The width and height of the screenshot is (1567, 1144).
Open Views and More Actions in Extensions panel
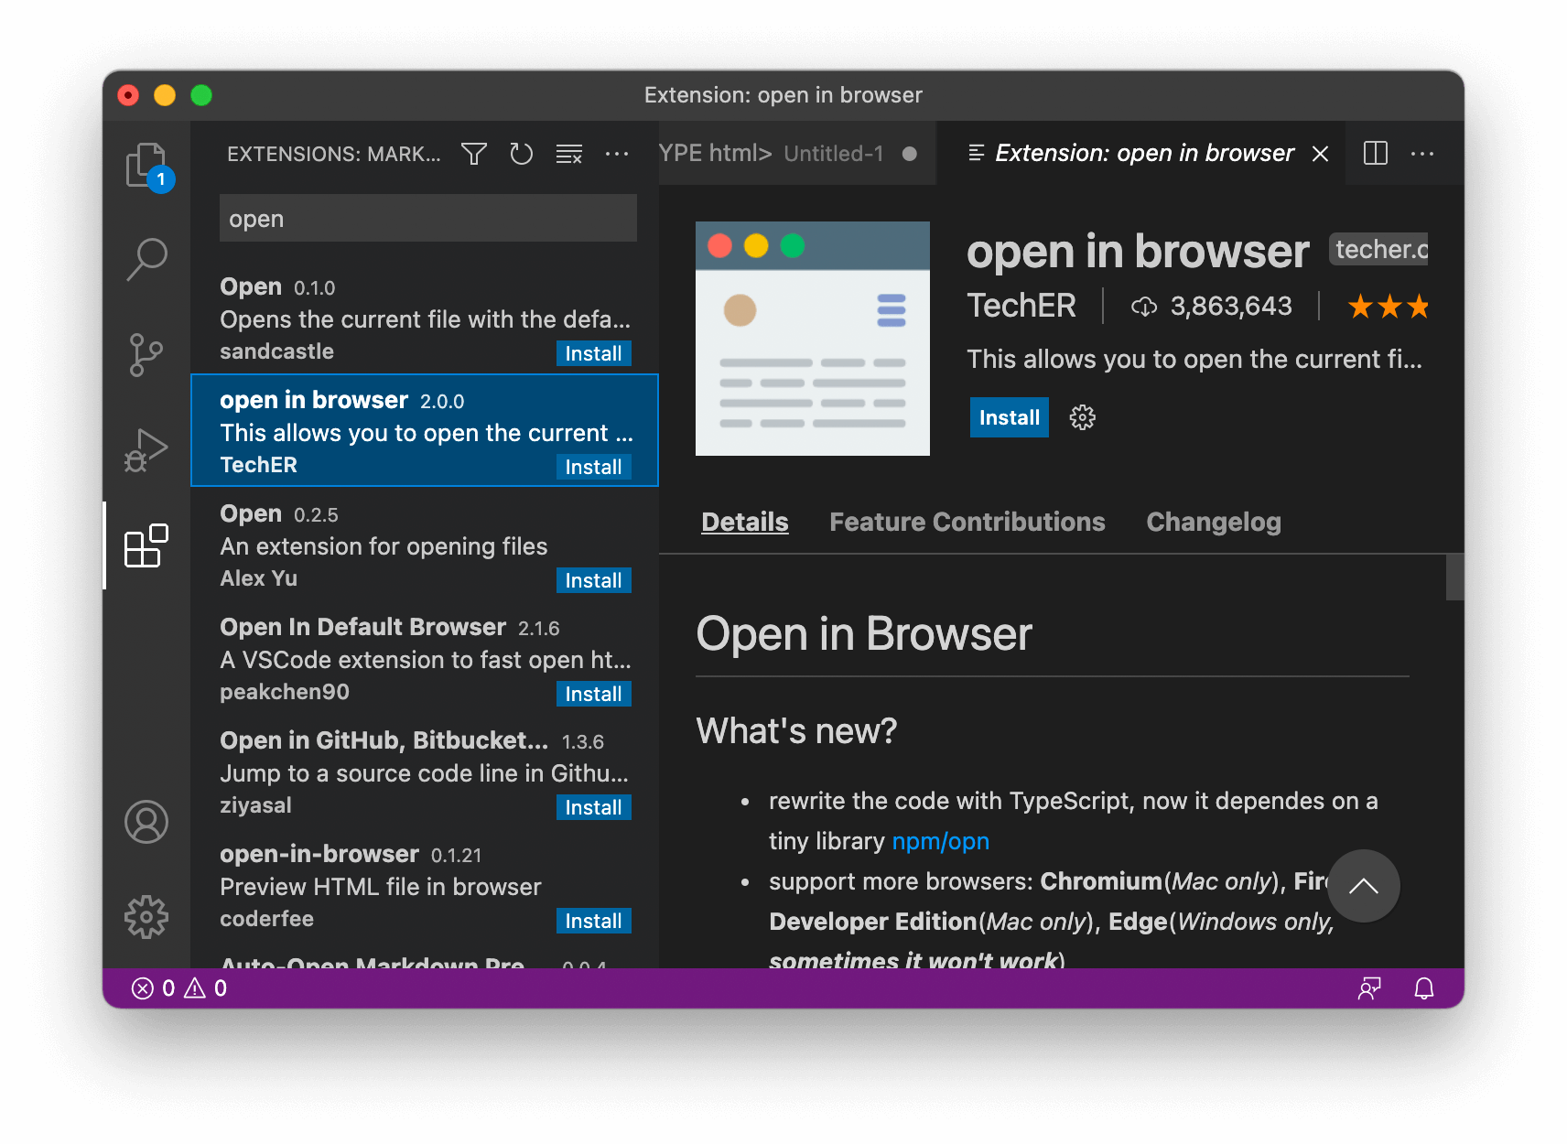pos(617,154)
